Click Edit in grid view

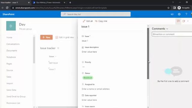pos(65,37)
